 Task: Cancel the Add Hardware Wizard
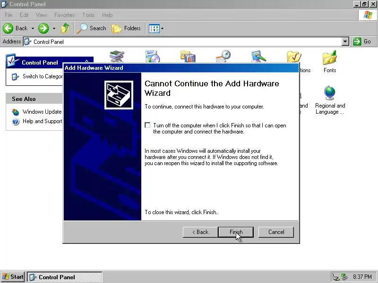pos(276,232)
